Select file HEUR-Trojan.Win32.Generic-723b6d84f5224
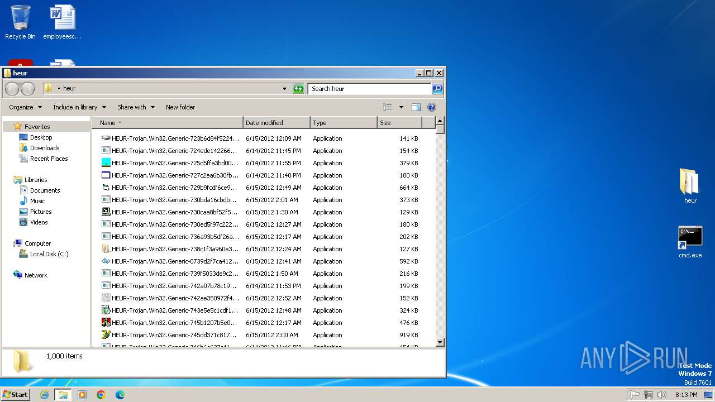 click(175, 138)
